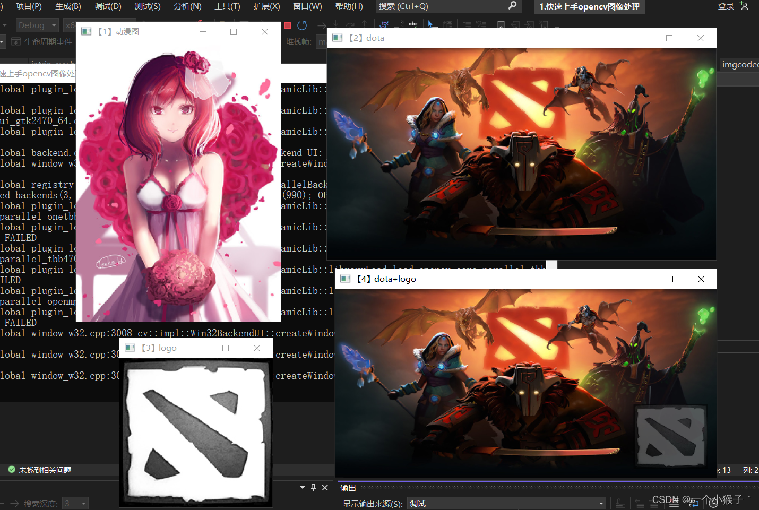Click the 登录 sign-in link
The height and width of the screenshot is (510, 759).
coord(726,6)
